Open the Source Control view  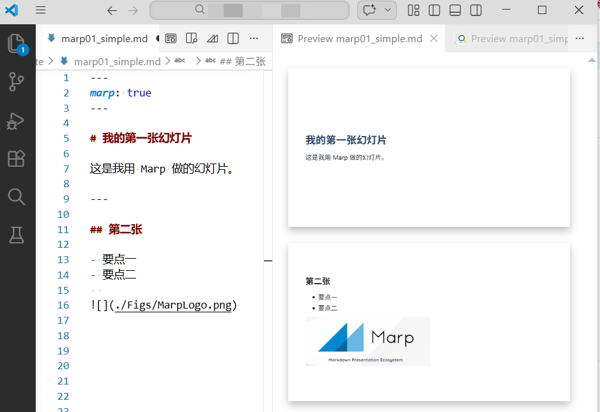coord(16,81)
